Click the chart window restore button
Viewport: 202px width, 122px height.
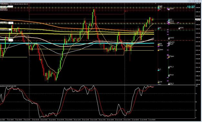pyautogui.click(x=194, y=1)
